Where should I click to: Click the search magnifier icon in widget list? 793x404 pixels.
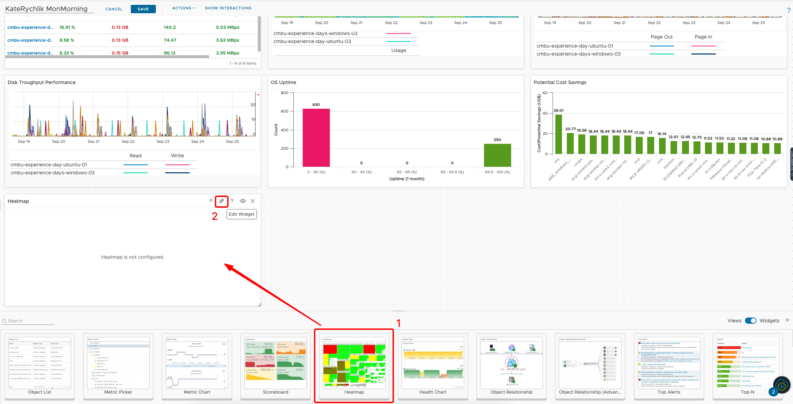(x=3, y=321)
